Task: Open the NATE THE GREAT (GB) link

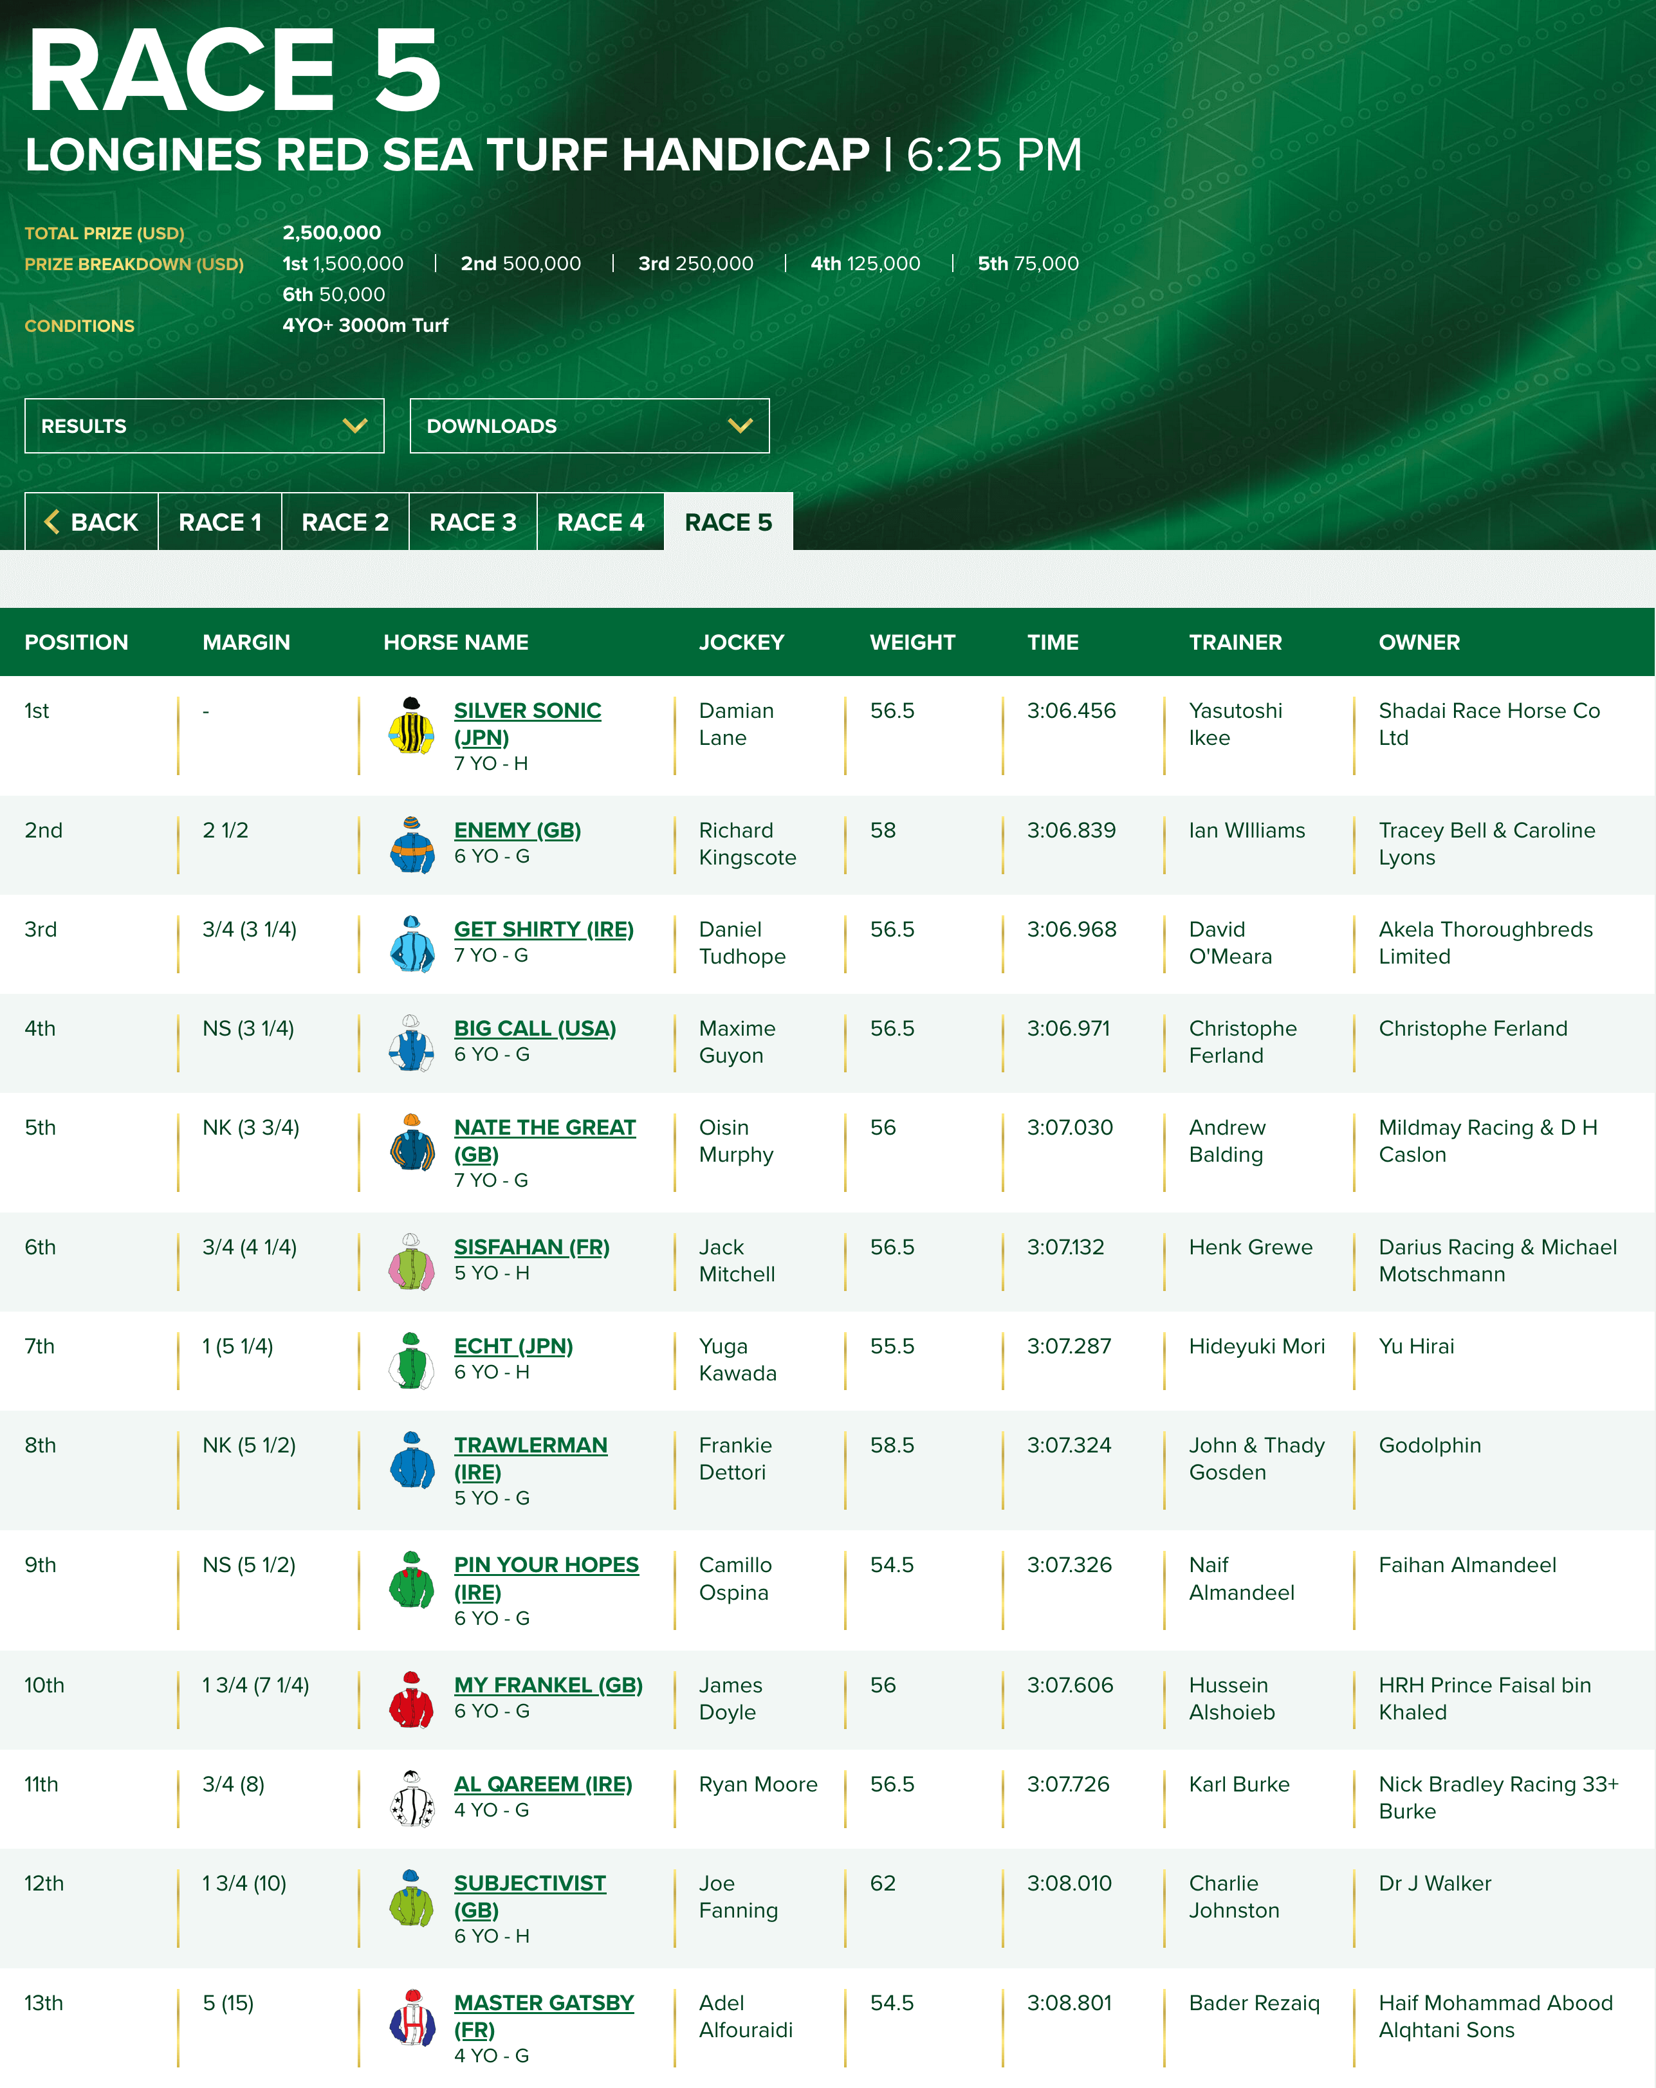Action: (x=545, y=1141)
